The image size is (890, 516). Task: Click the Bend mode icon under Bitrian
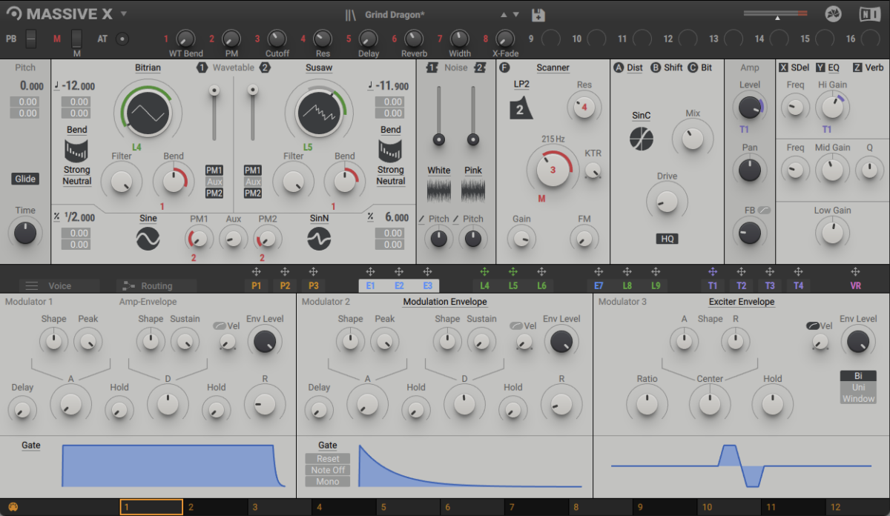coord(76,151)
